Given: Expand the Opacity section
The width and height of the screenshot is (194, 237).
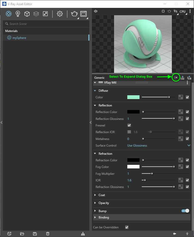Looking at the screenshot, I should (95, 203).
